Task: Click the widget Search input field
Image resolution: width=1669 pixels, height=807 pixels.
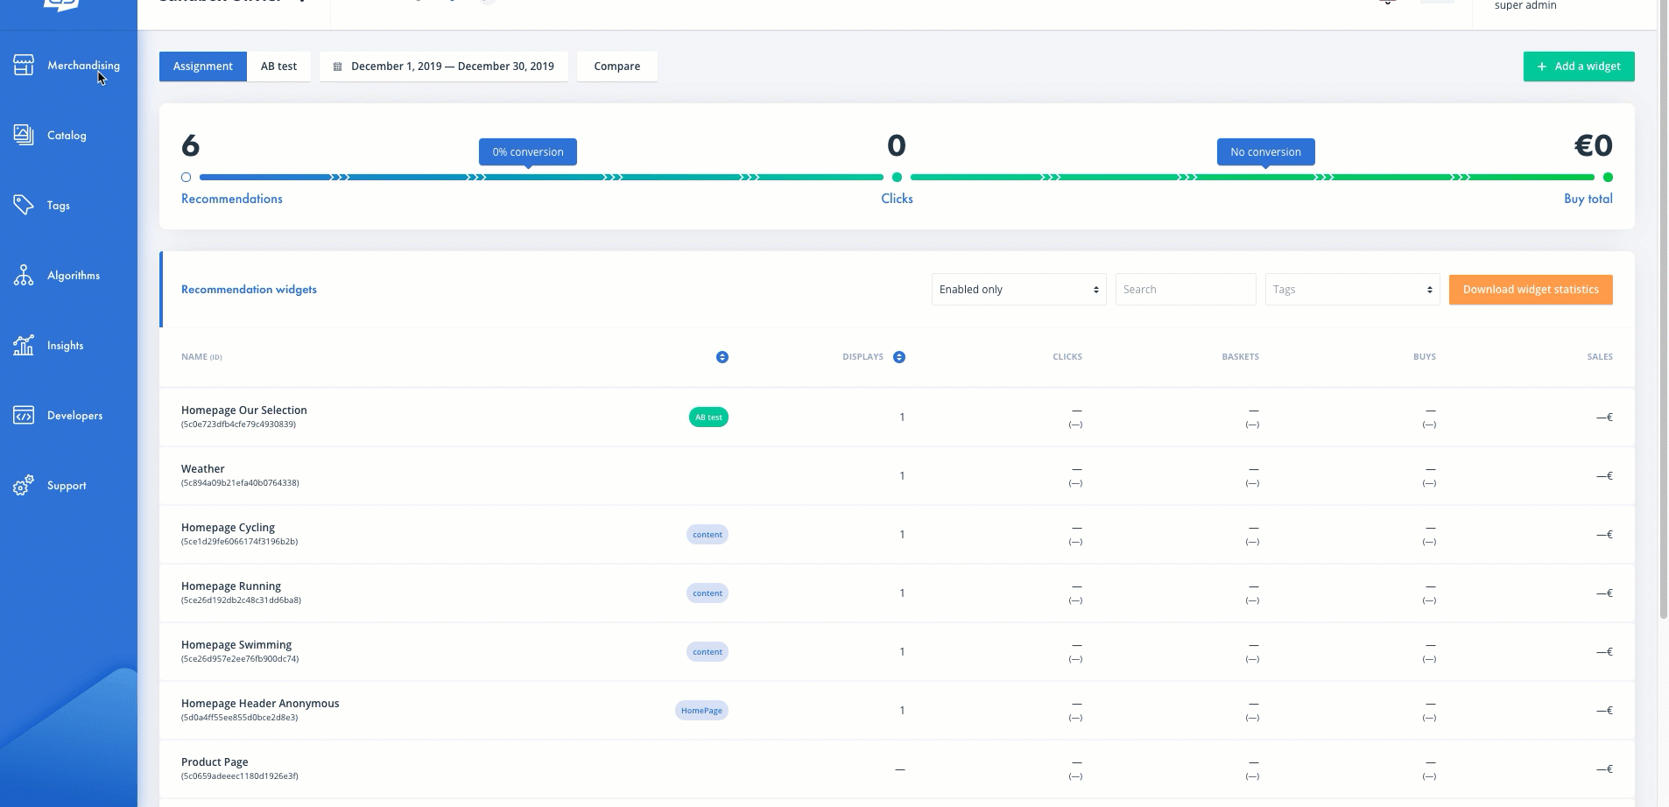Action: [1185, 289]
